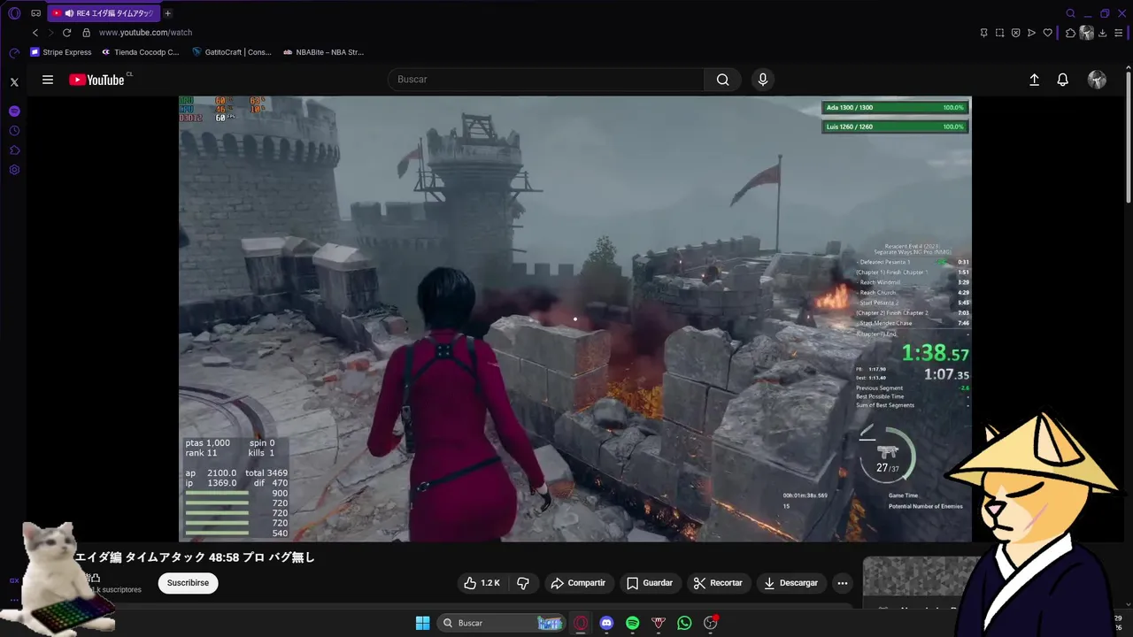Open History clock icon in sidebar
This screenshot has height=637, width=1133.
tap(14, 131)
